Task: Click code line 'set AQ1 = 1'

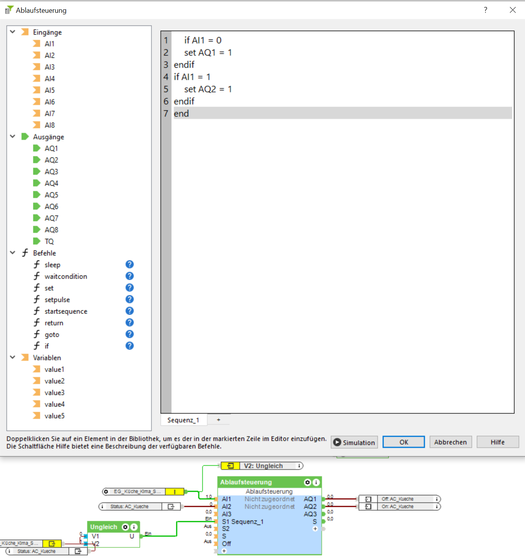Action: tap(208, 52)
